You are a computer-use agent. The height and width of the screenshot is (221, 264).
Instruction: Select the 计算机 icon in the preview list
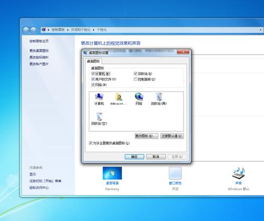tap(99, 99)
